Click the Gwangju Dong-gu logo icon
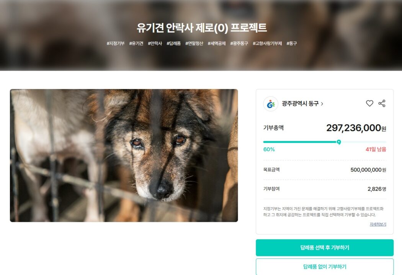 [270, 104]
